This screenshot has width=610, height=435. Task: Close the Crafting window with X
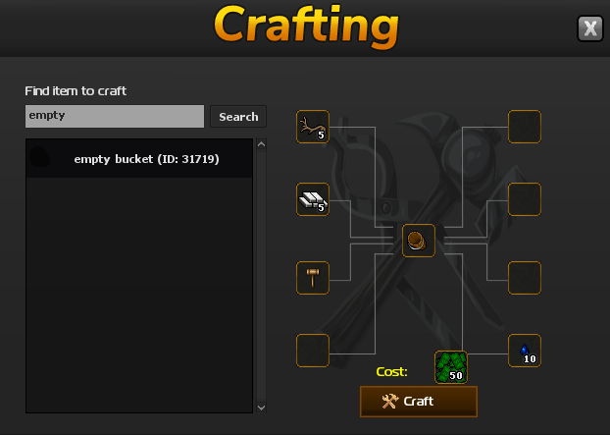590,28
